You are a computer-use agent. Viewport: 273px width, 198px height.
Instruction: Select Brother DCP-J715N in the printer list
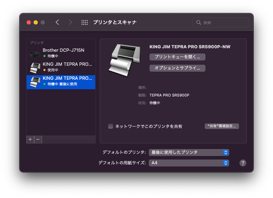coord(61,53)
